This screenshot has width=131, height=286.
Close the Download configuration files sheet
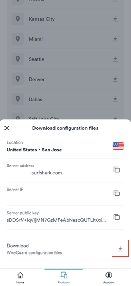coord(7,128)
